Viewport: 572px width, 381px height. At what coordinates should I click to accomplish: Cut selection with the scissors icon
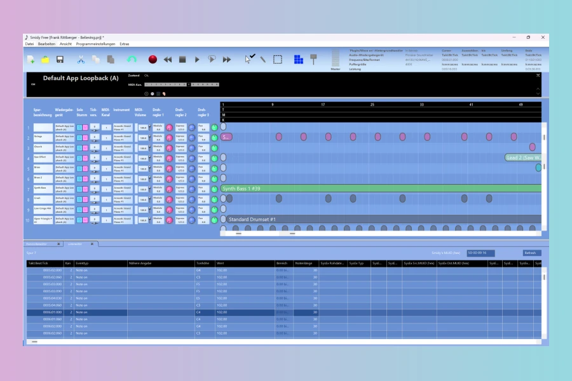click(81, 60)
